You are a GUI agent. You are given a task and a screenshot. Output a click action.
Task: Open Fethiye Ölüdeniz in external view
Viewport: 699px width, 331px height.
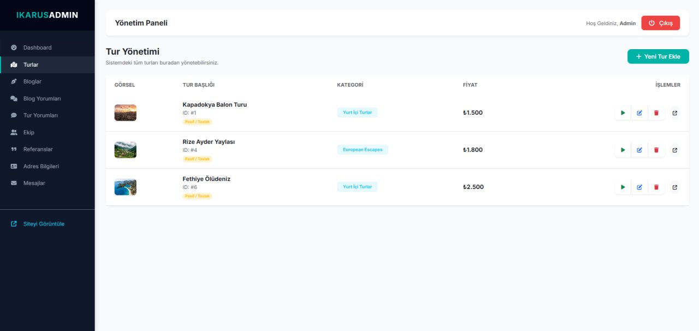coord(675,187)
